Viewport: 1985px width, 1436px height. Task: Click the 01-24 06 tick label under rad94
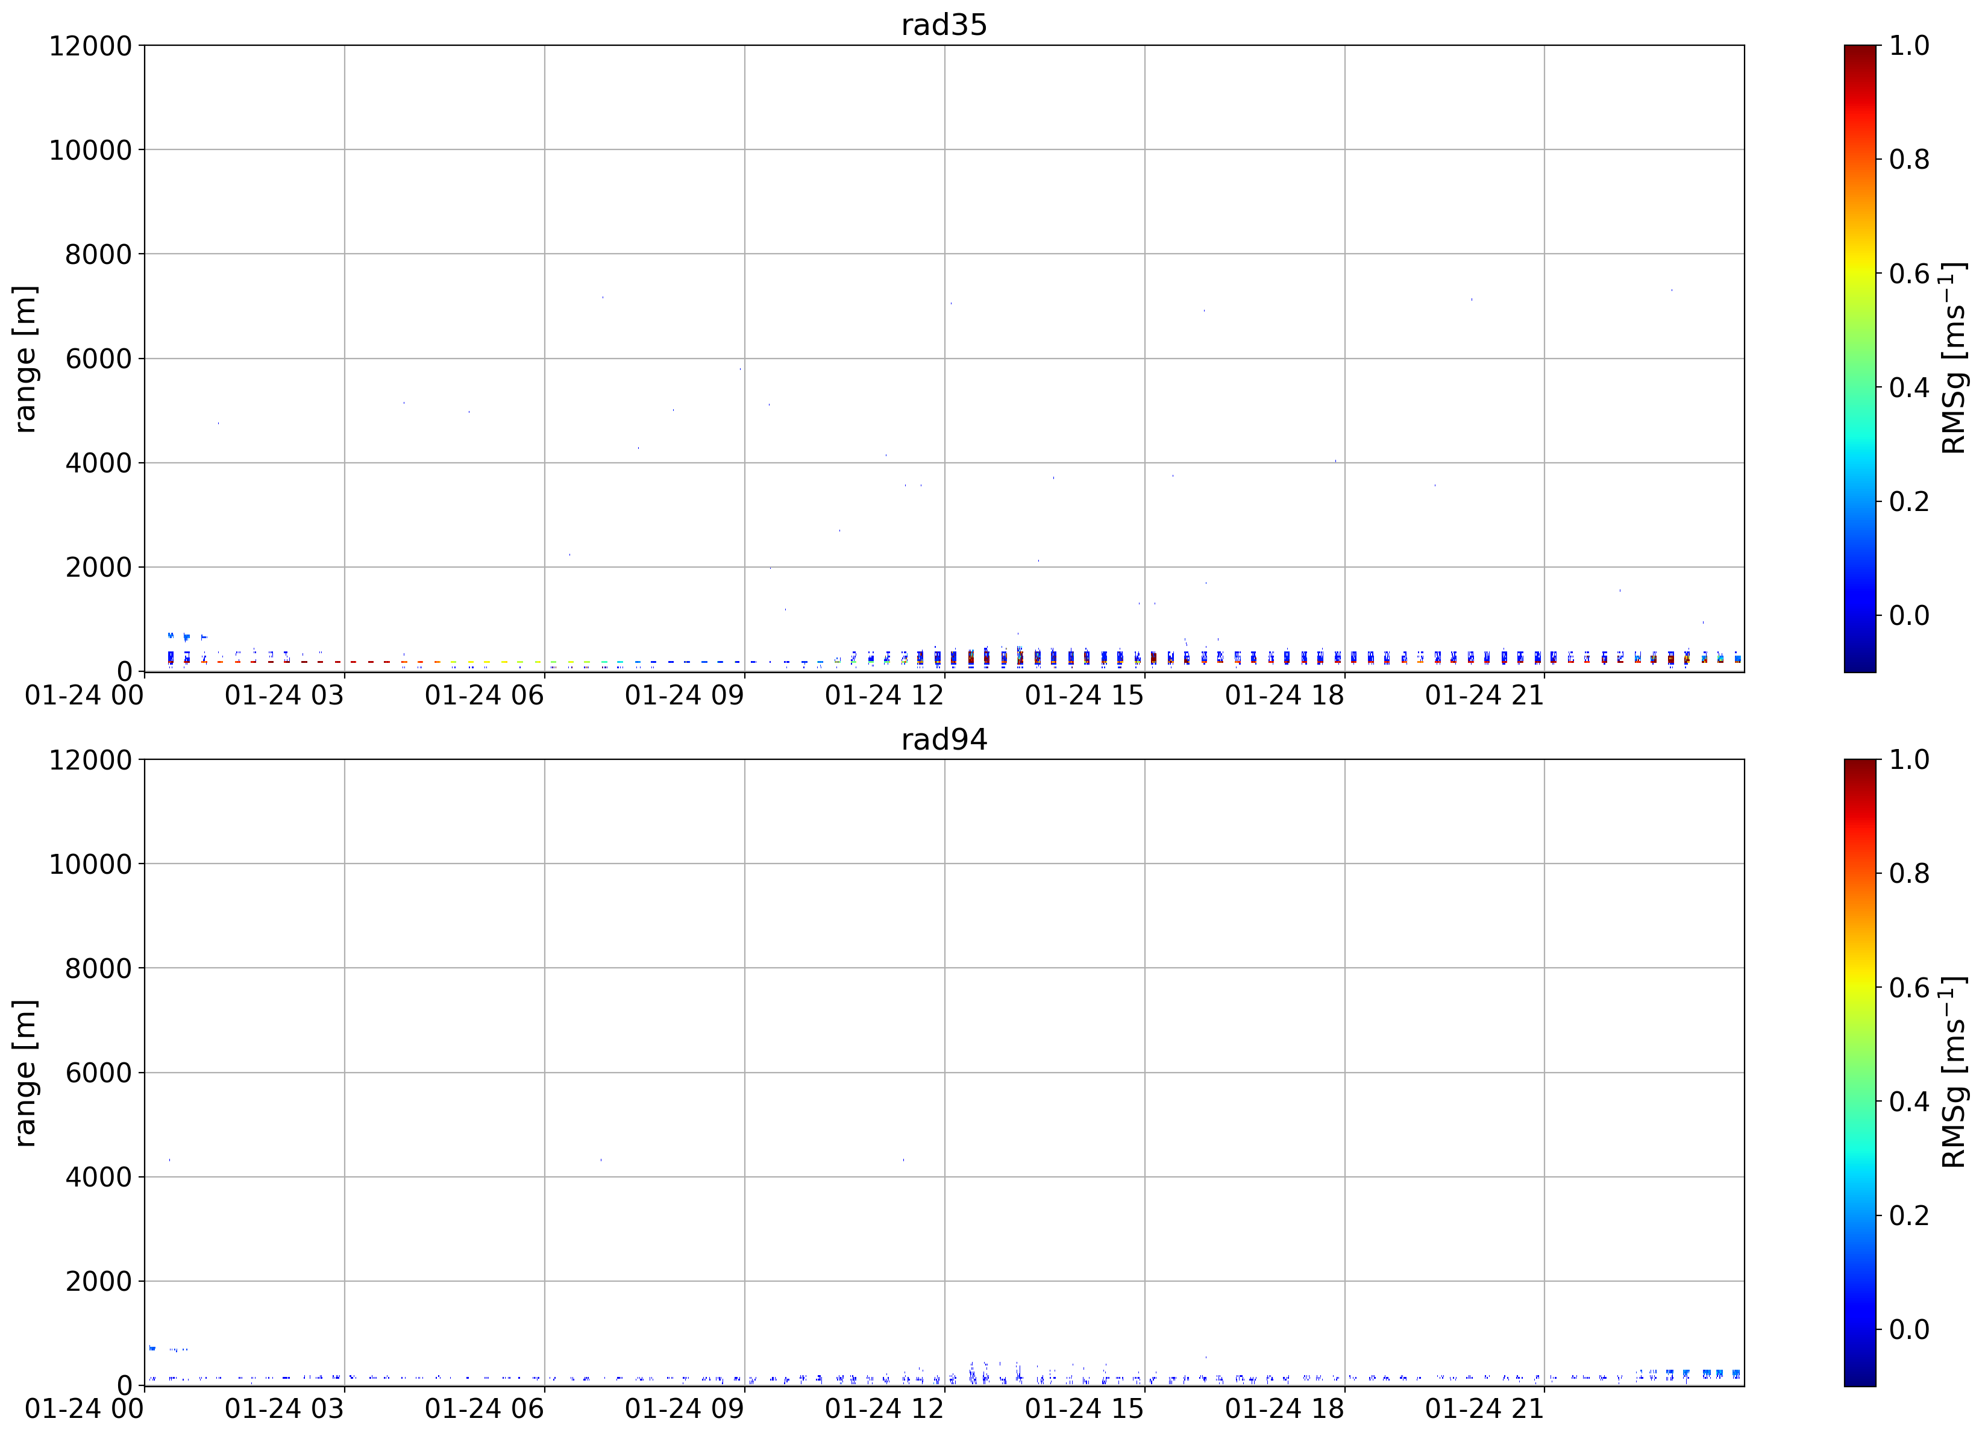[484, 1409]
